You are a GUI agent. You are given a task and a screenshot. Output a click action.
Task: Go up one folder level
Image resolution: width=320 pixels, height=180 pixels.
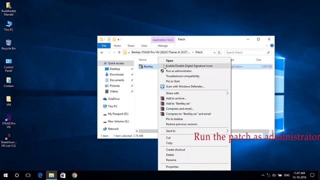[x=119, y=52]
